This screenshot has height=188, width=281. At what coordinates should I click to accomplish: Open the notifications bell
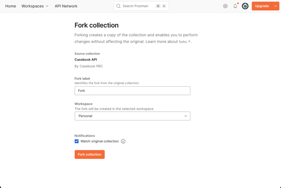coord(235,6)
